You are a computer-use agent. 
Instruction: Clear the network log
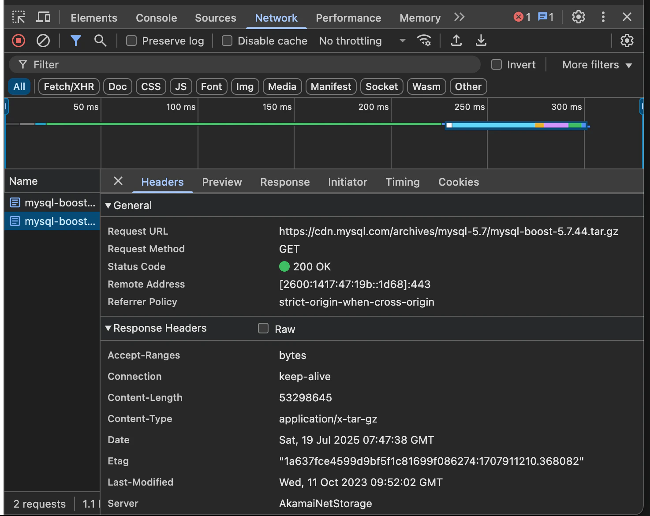pyautogui.click(x=43, y=41)
